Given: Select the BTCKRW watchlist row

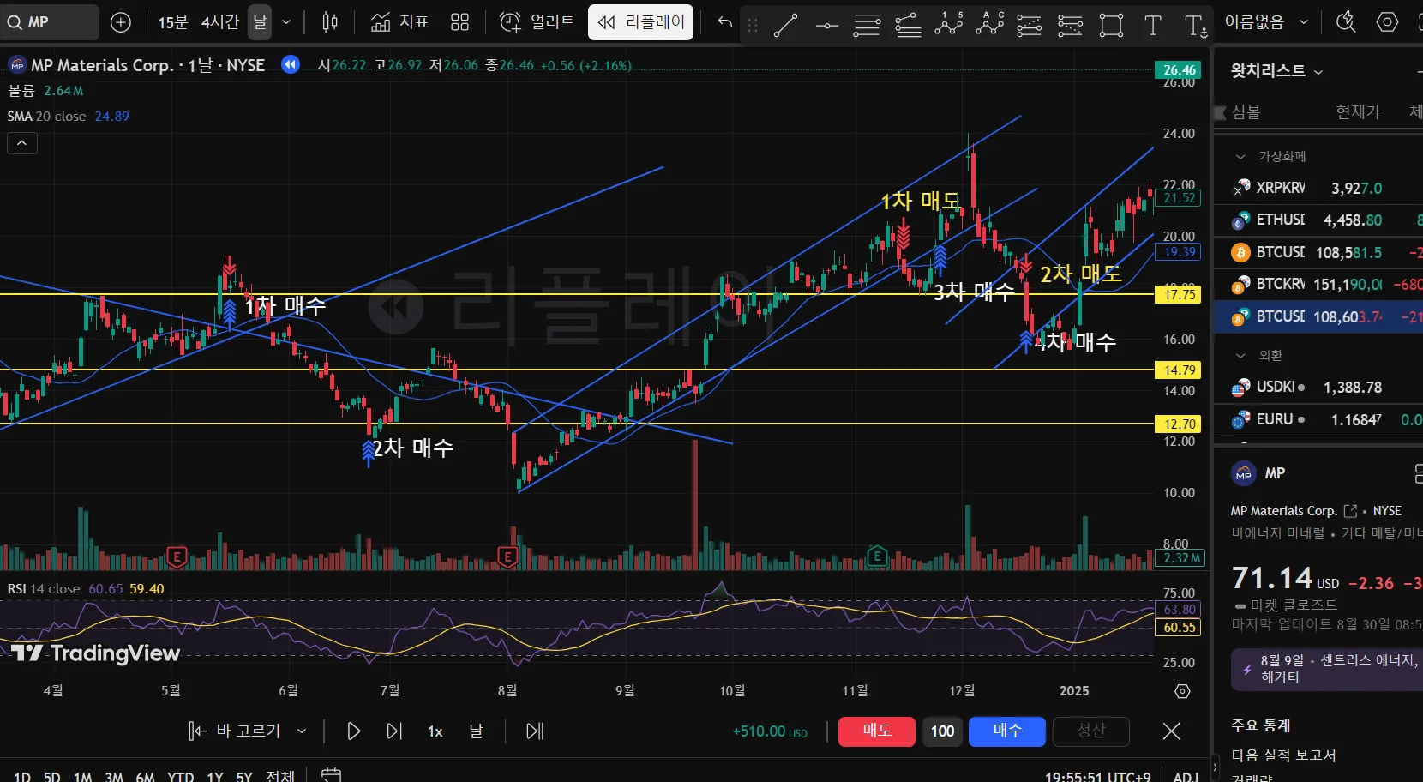Looking at the screenshot, I should pos(1318,284).
